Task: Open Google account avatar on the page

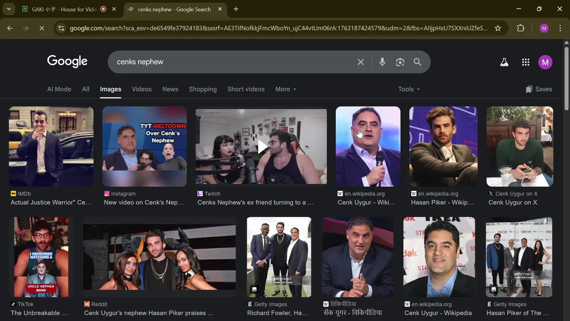Action: pyautogui.click(x=545, y=62)
